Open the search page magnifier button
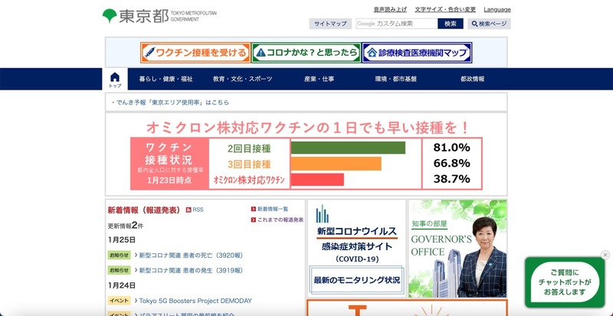This screenshot has width=613, height=316. tap(489, 24)
